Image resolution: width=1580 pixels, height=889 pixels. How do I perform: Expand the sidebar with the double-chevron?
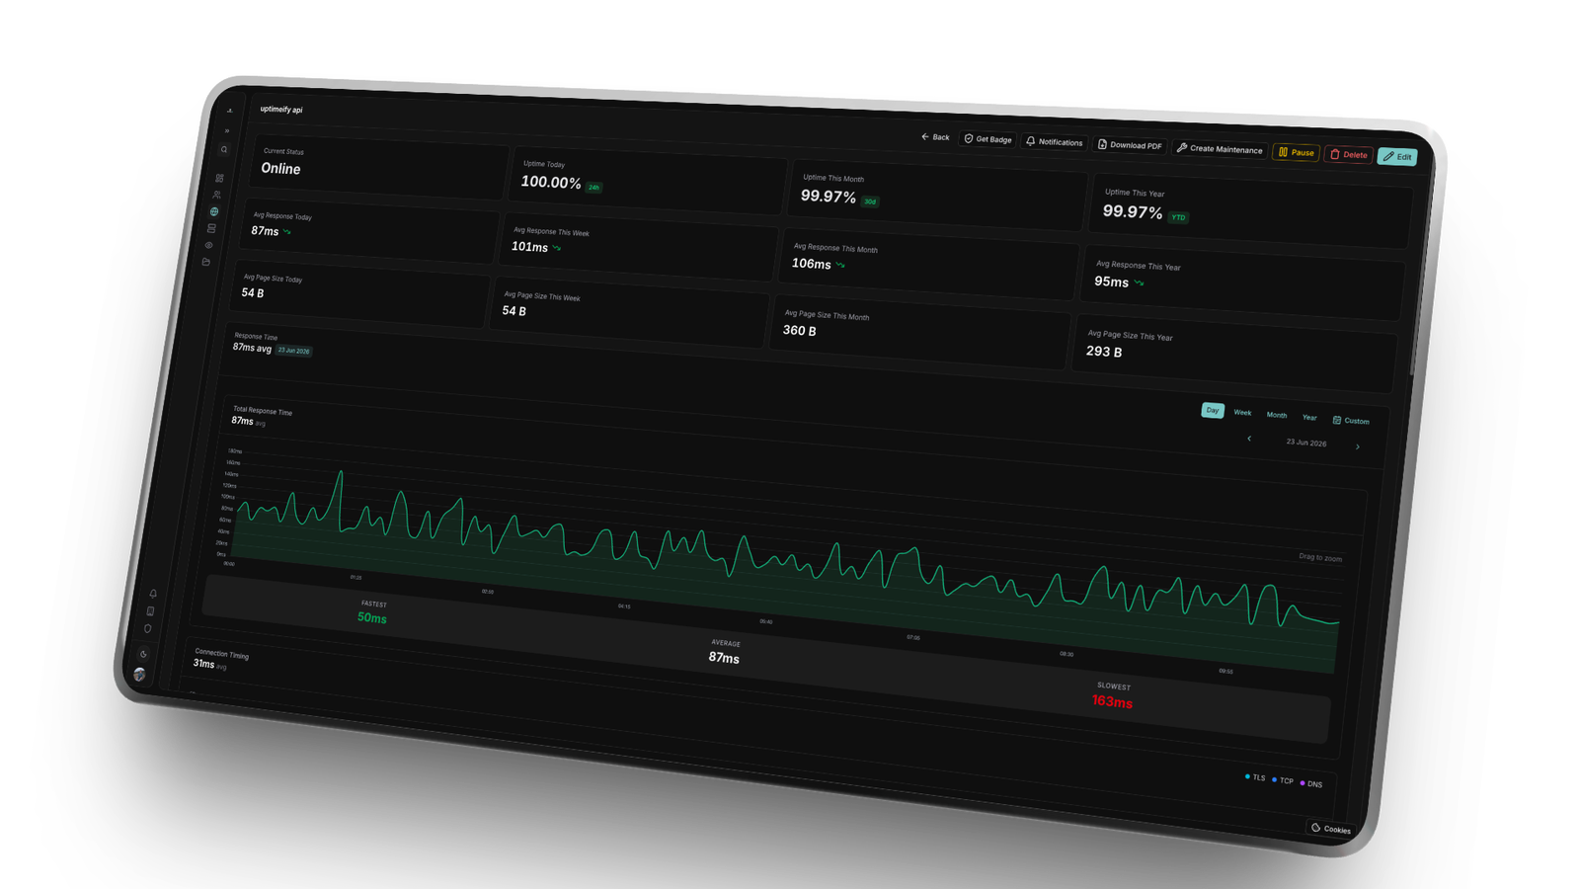pyautogui.click(x=227, y=130)
